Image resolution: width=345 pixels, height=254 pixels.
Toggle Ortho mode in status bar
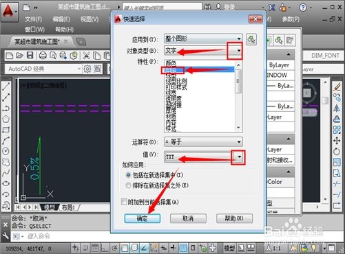click(105, 248)
